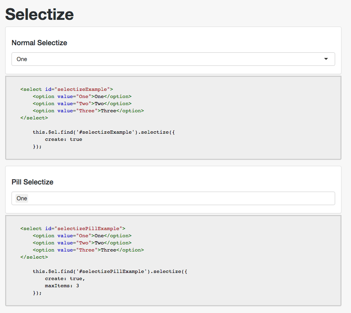Click the find('#selectizeExample') script line
This screenshot has width=351, height=313.
click(x=104, y=132)
